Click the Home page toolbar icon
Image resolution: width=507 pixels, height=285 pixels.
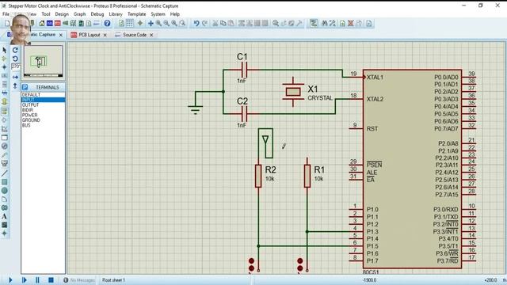pyautogui.click(x=42, y=23)
